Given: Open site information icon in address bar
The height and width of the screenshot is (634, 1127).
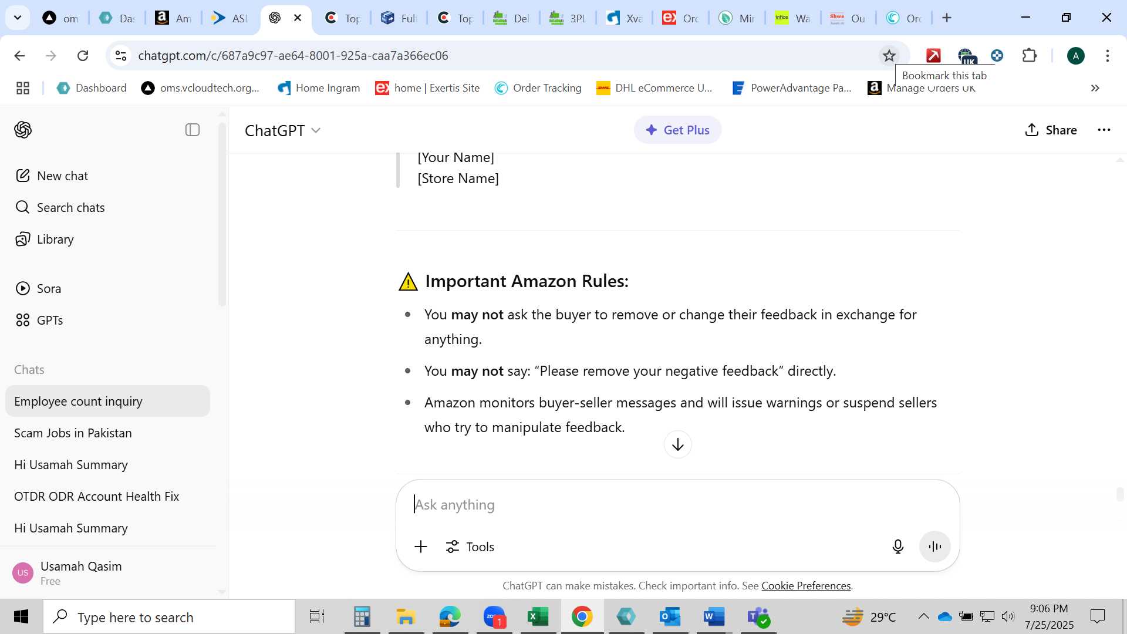Looking at the screenshot, I should pyautogui.click(x=121, y=56).
